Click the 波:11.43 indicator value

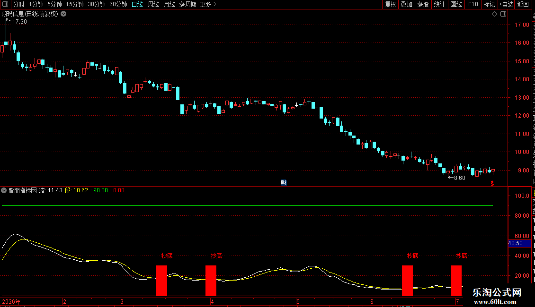[x=51, y=191]
